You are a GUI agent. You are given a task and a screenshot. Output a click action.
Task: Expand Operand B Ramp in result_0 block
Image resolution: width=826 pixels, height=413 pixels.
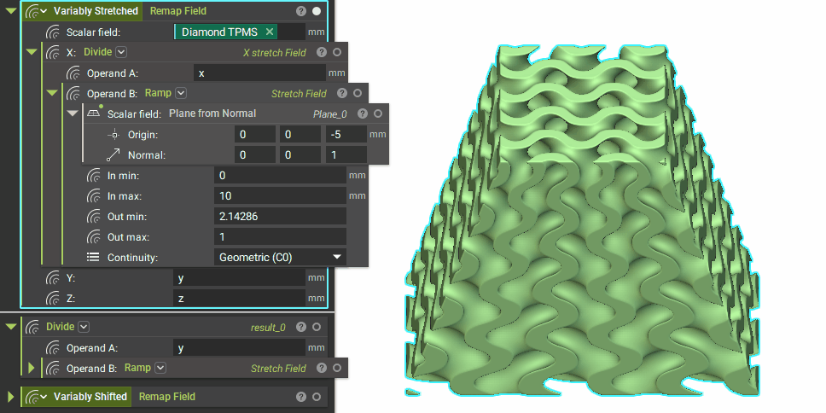32,368
